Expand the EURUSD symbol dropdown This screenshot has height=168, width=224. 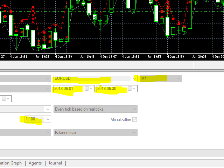point(134,78)
